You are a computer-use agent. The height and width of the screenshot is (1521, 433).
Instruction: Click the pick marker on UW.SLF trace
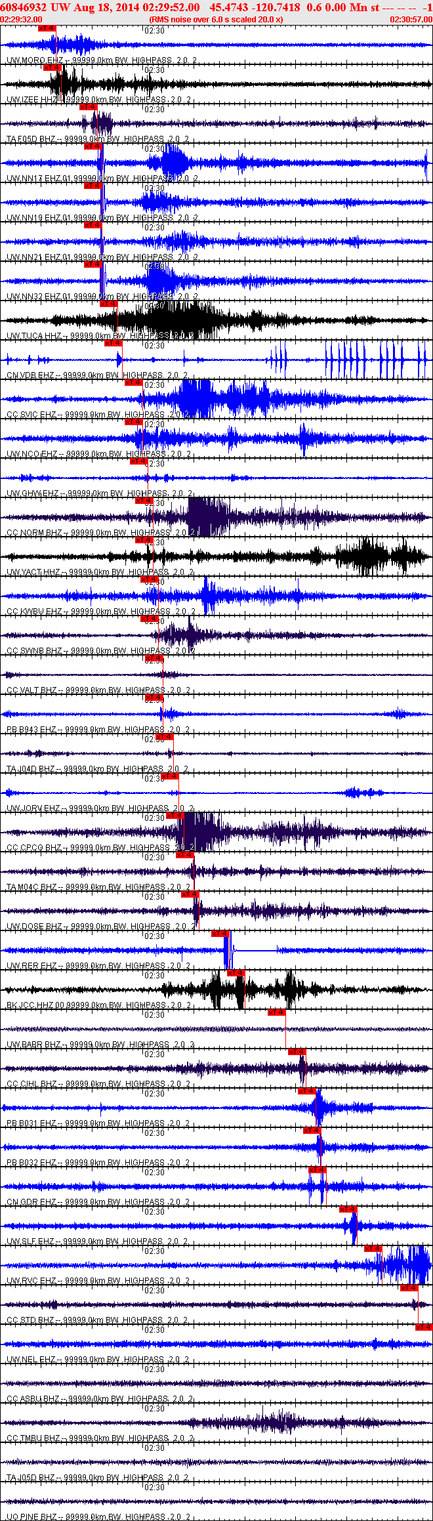coord(348,1209)
